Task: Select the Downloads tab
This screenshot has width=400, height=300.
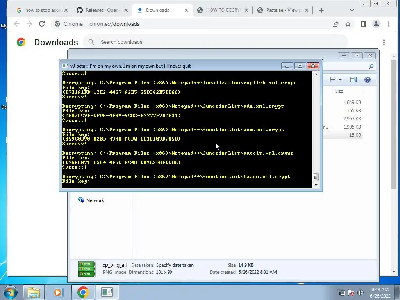Action: point(157,10)
